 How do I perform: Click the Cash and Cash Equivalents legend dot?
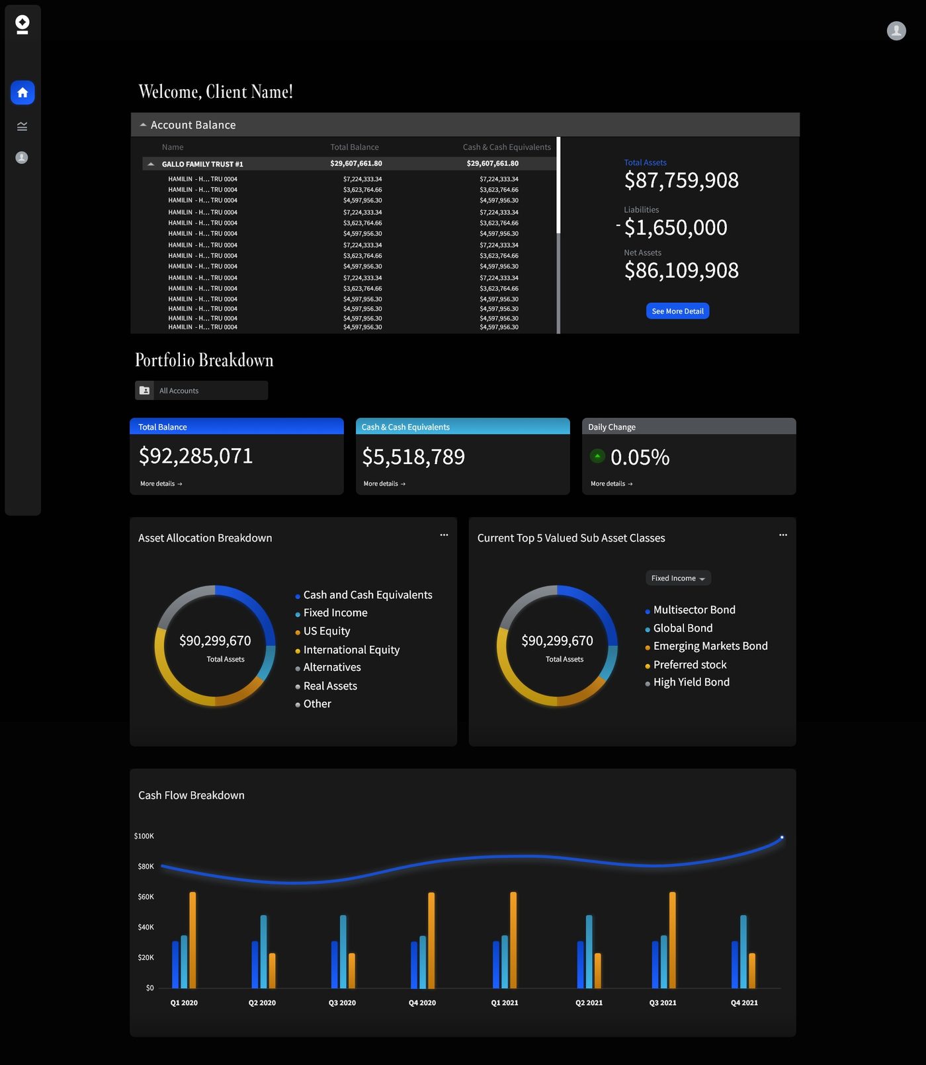(298, 596)
